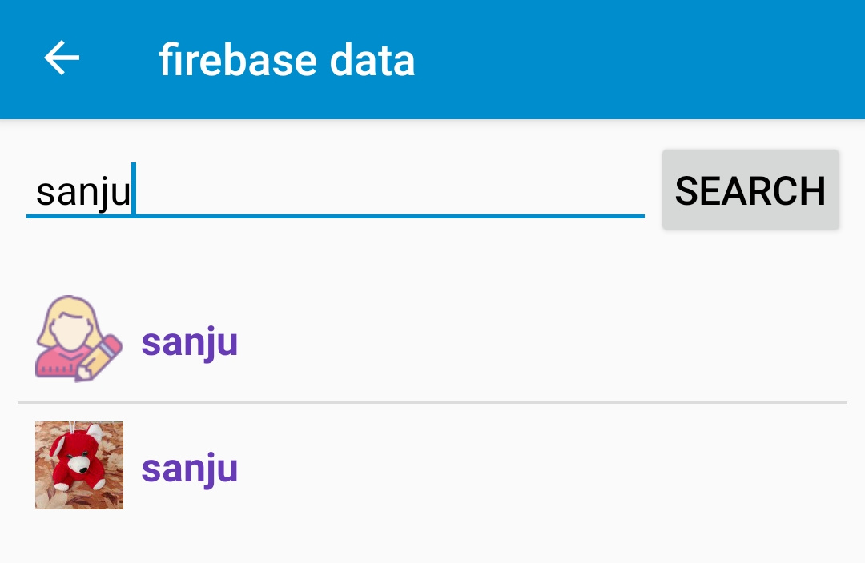Screen dimensions: 865x563
Task: Click the back arrow in the app bar
Action: pos(60,58)
